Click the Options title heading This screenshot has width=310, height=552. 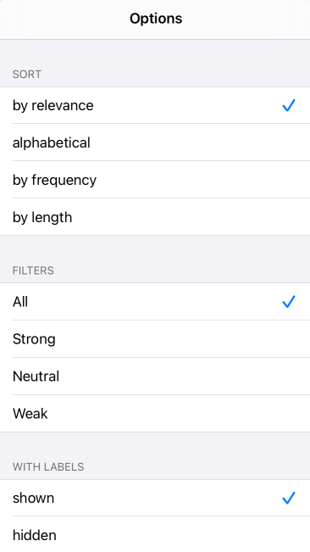click(156, 19)
